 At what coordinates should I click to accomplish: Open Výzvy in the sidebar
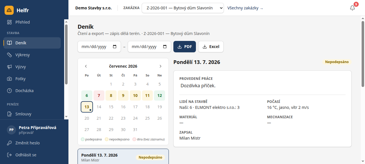click(32, 67)
